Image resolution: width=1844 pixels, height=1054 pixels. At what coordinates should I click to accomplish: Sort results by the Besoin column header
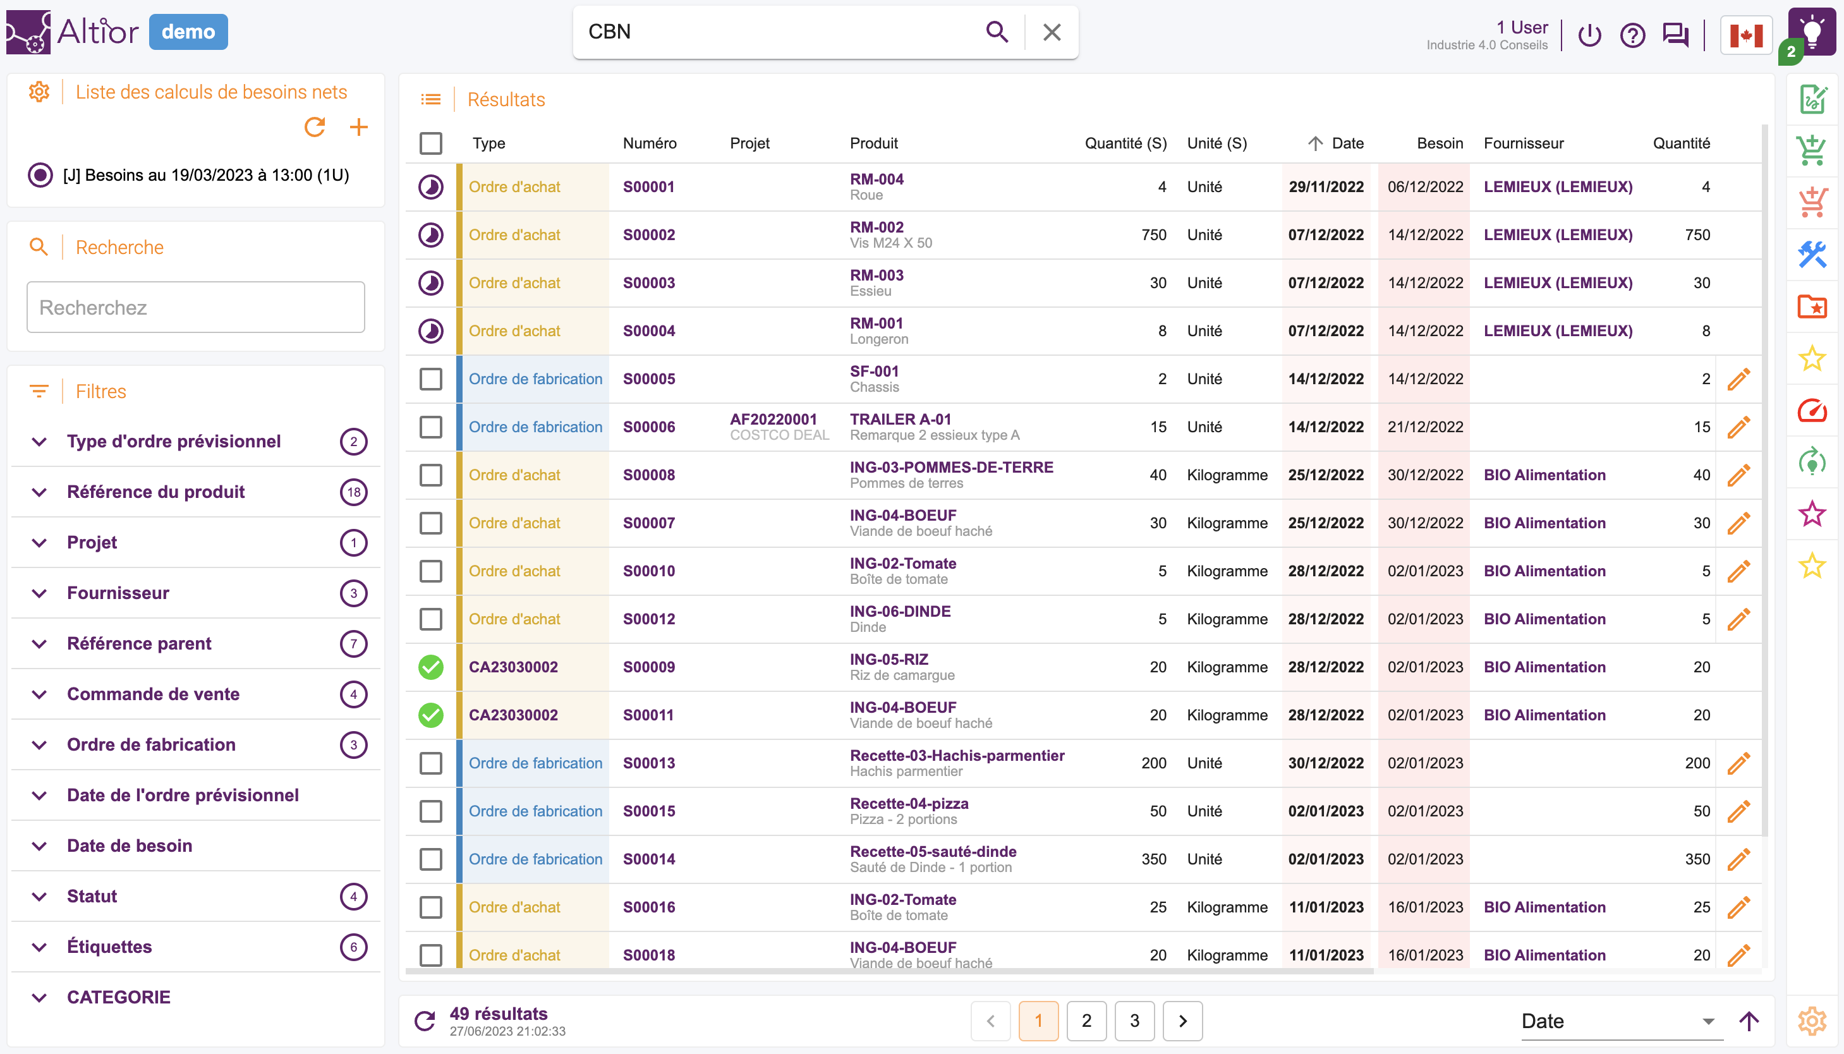[x=1439, y=143]
